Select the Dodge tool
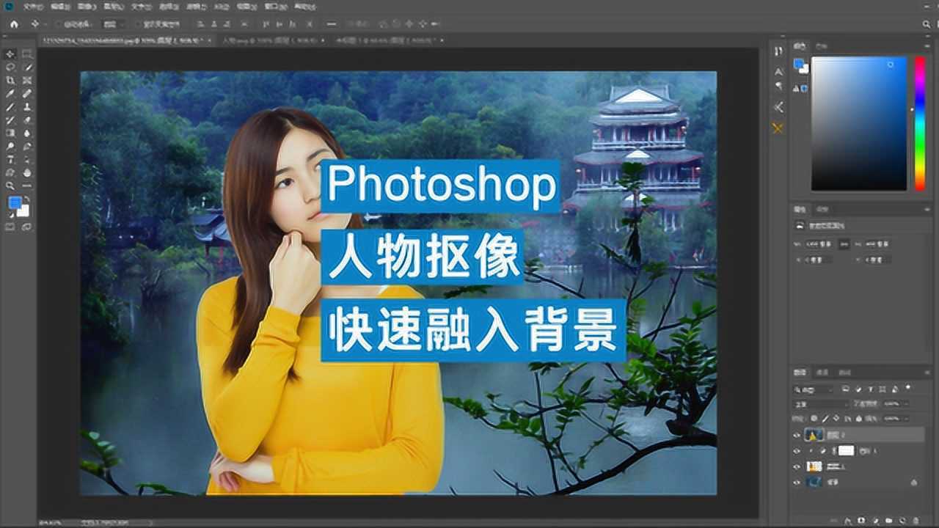This screenshot has height=528, width=939. [10, 146]
